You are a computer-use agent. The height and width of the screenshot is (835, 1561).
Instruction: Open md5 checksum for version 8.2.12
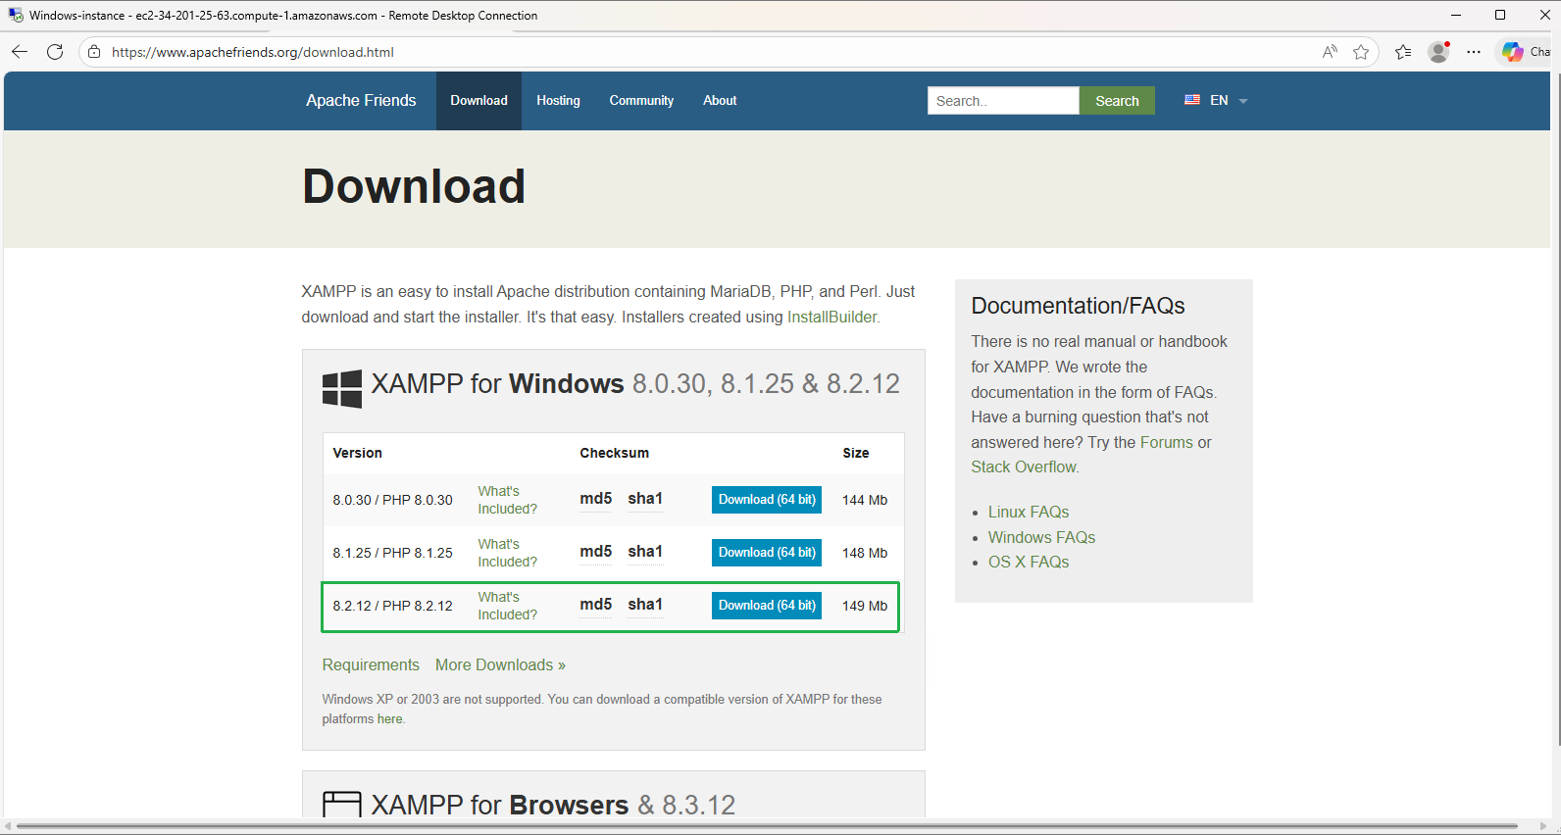(x=596, y=605)
